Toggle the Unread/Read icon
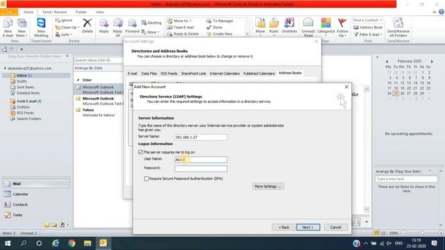Image resolution: width=445 pixels, height=250 pixels. tap(308, 27)
